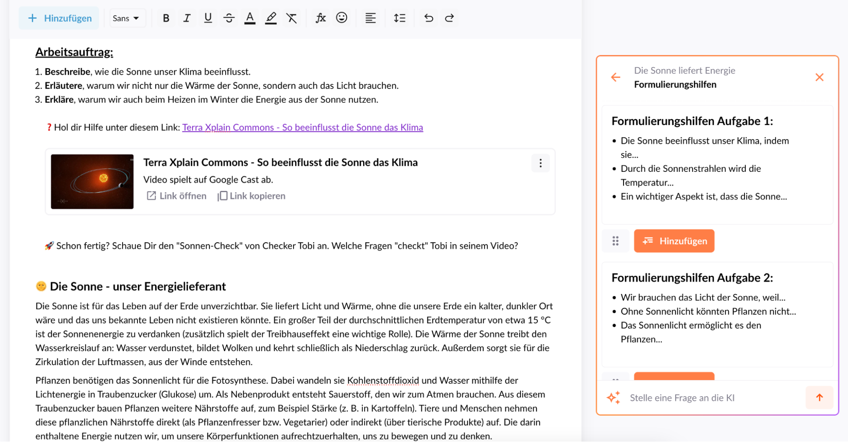The width and height of the screenshot is (848, 442).
Task: Add Formulierungshilfen Aufgabe 1 with Hinzufügen
Action: [x=674, y=241]
